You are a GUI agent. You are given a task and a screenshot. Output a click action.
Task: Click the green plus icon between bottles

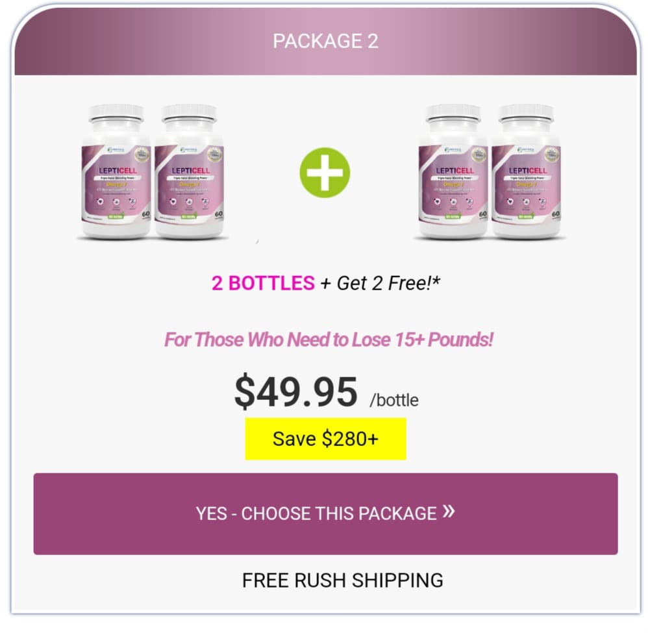(325, 172)
